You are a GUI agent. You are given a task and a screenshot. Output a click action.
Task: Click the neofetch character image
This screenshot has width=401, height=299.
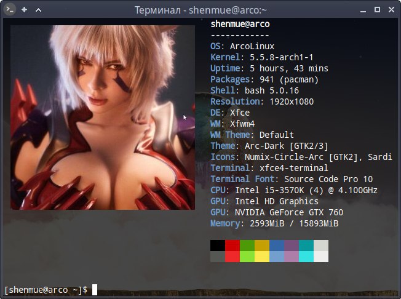pos(103,118)
